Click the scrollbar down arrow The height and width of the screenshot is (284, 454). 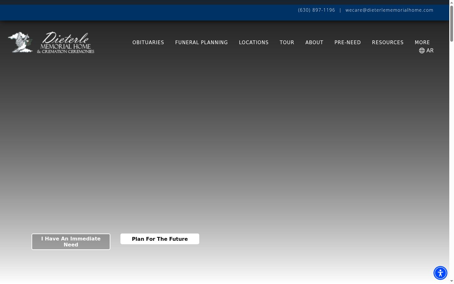coord(451,281)
